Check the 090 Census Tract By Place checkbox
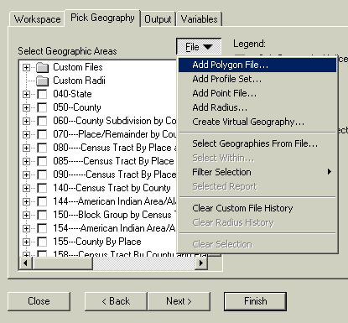The image size is (348, 323). point(42,175)
